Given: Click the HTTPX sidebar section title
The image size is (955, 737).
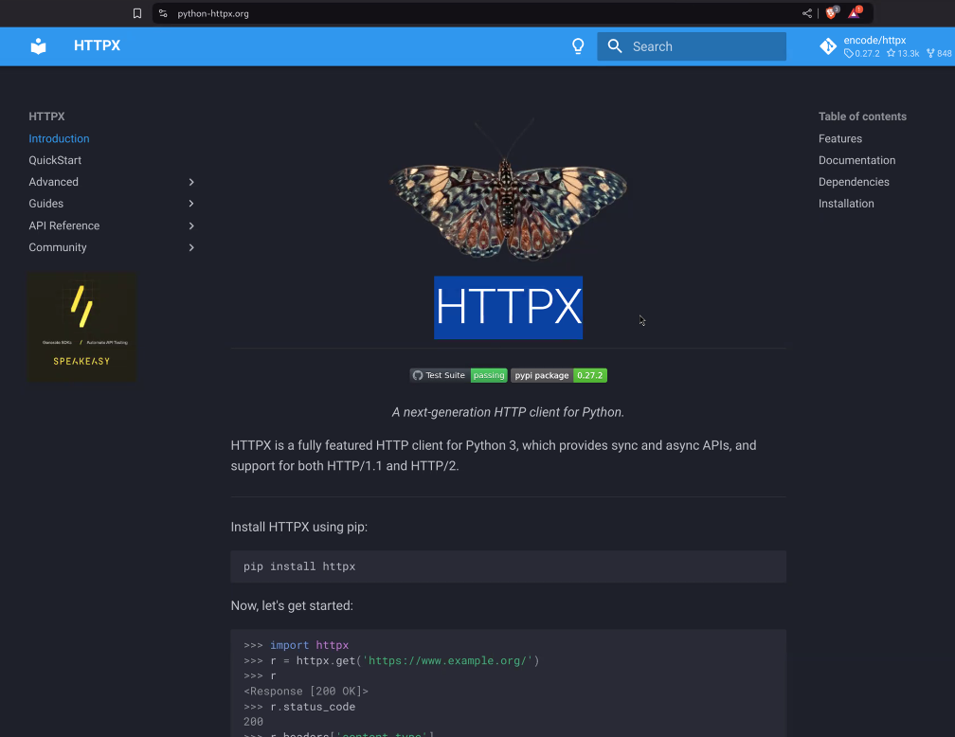Looking at the screenshot, I should pos(46,117).
